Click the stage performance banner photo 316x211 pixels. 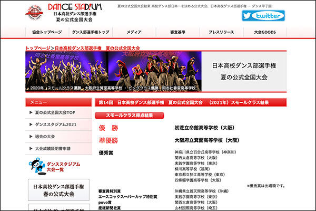[x=113, y=71]
